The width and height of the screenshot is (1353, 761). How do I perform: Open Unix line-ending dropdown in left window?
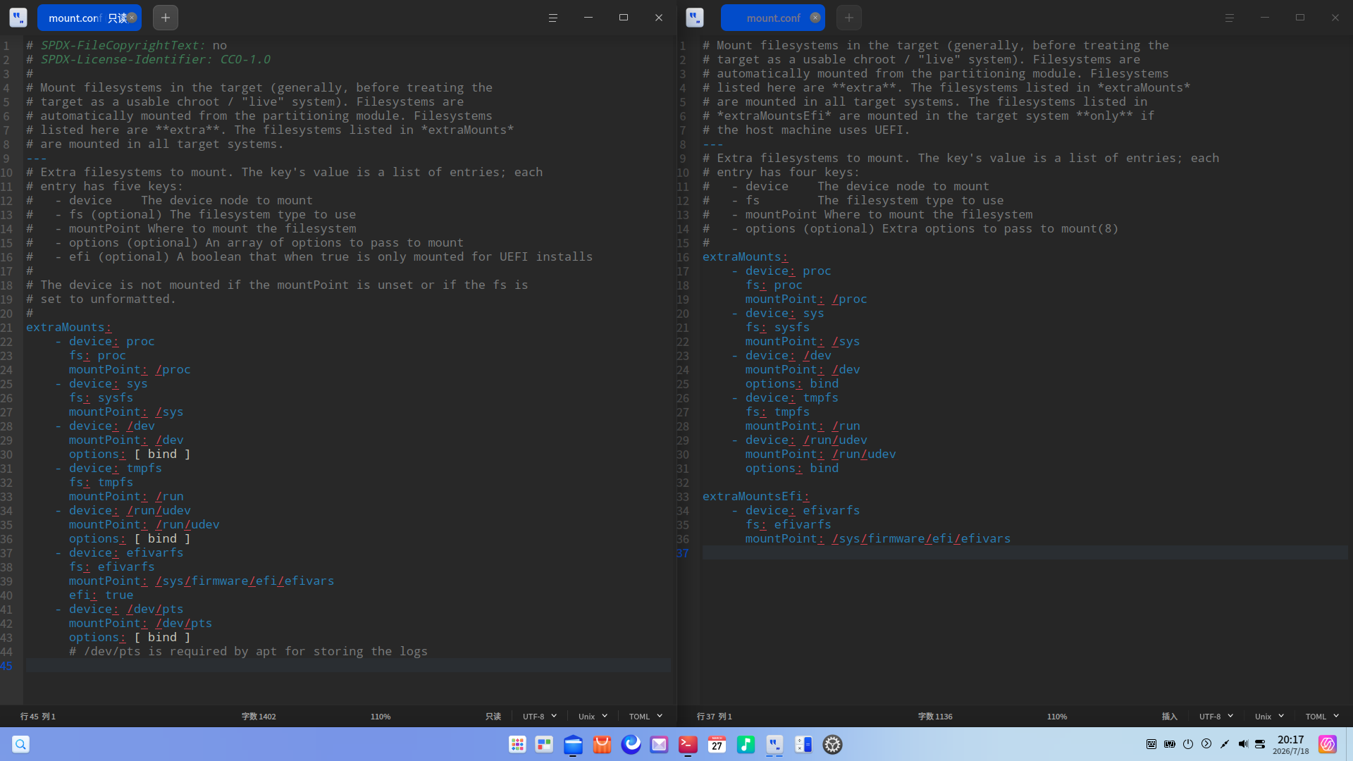point(593,716)
